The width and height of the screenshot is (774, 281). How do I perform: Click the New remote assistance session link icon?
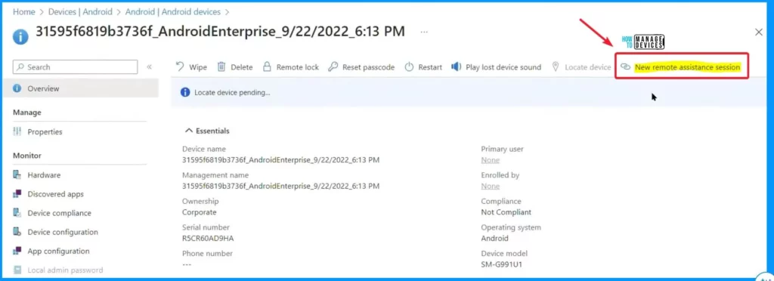click(625, 67)
